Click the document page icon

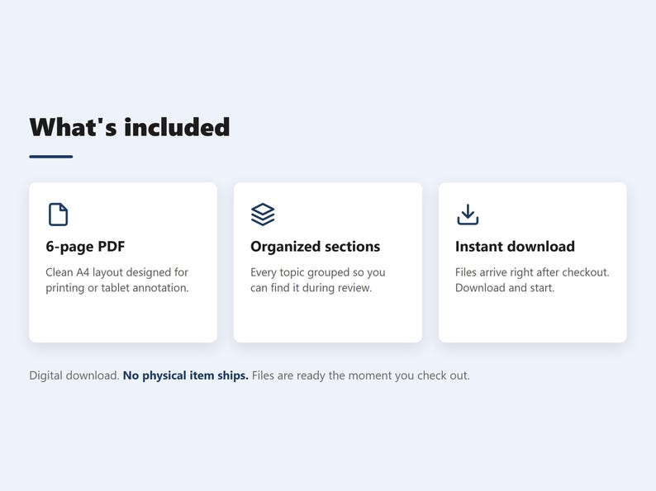click(58, 215)
